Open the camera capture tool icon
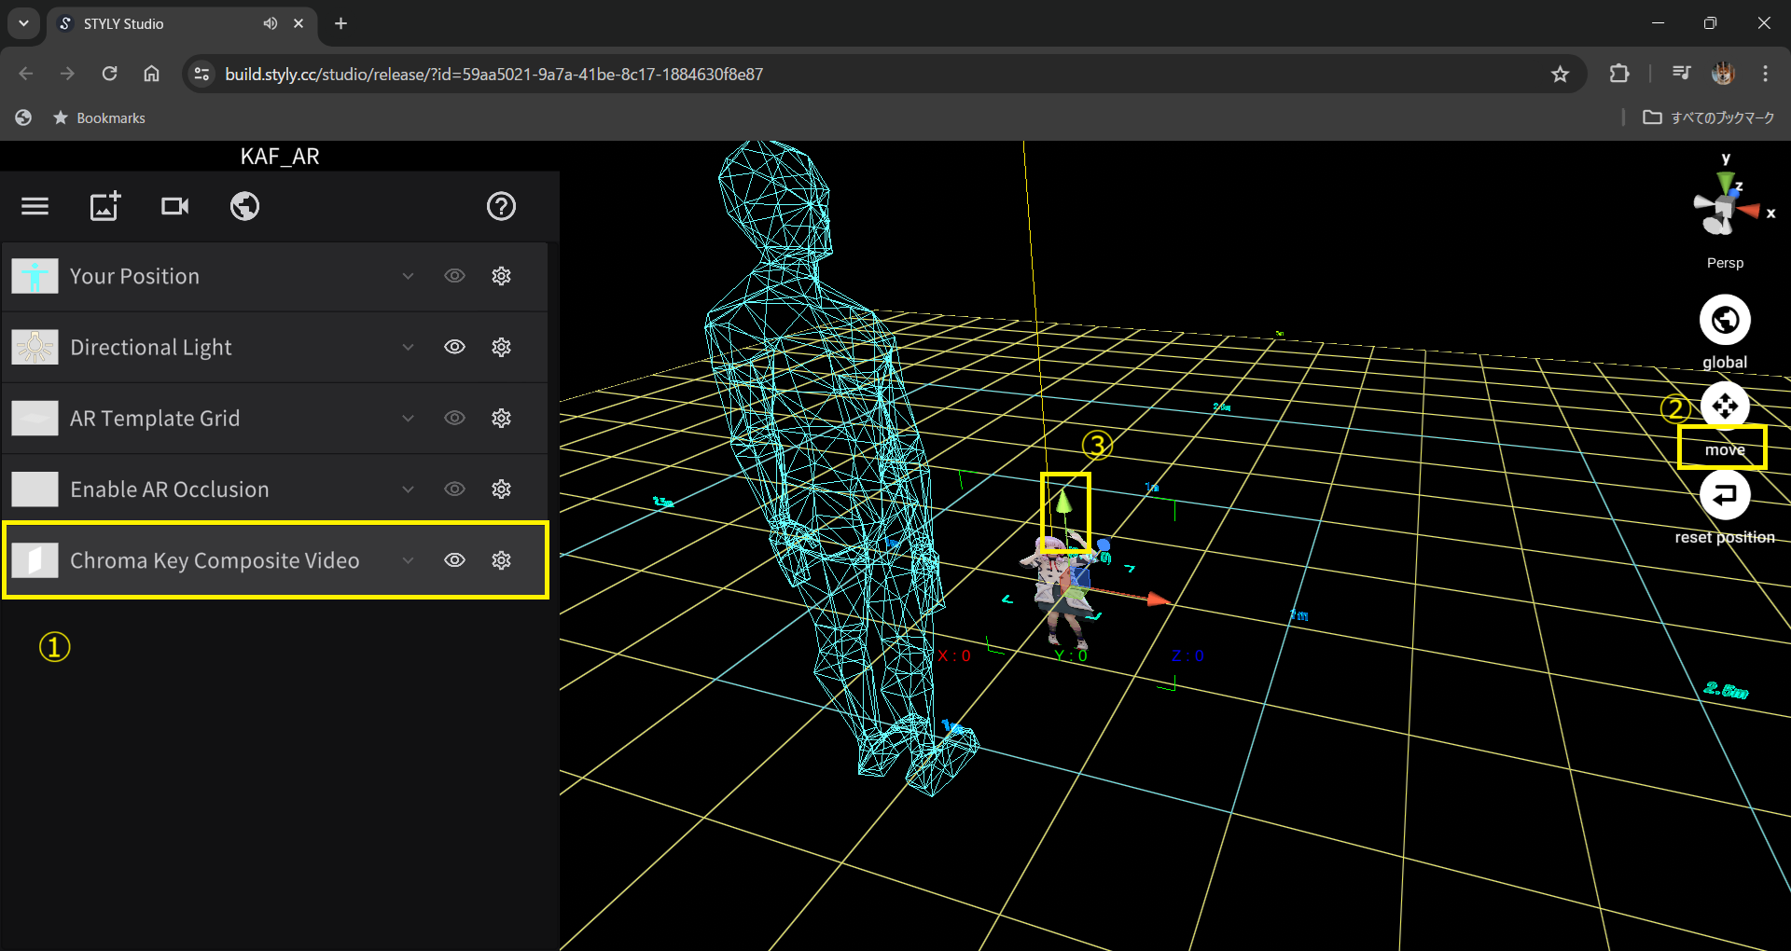 click(x=175, y=206)
